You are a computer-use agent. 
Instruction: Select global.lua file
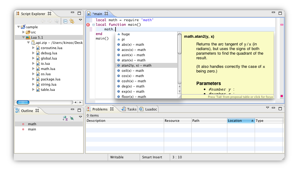(x=49, y=58)
